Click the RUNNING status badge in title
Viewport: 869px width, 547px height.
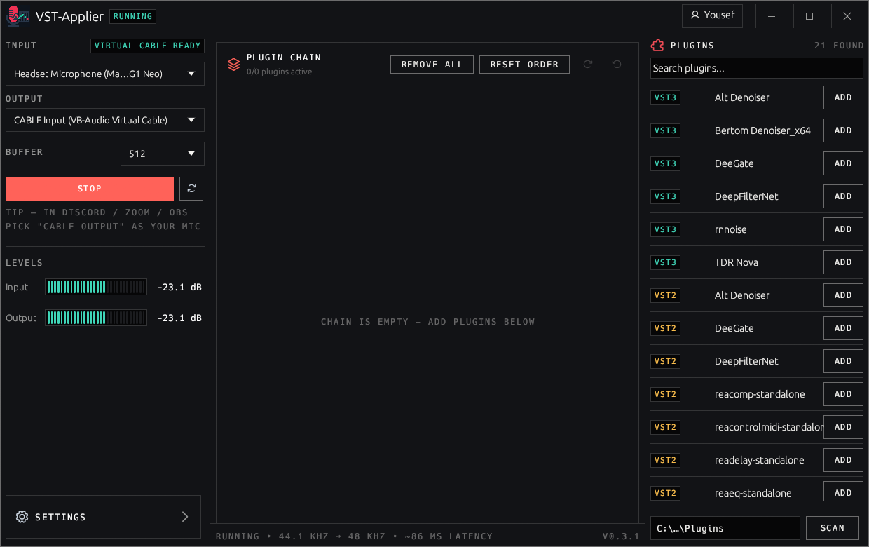[x=132, y=16]
